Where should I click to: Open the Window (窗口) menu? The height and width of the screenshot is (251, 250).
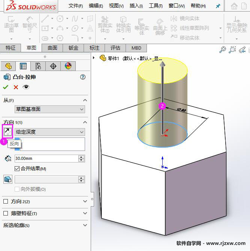[177, 6]
